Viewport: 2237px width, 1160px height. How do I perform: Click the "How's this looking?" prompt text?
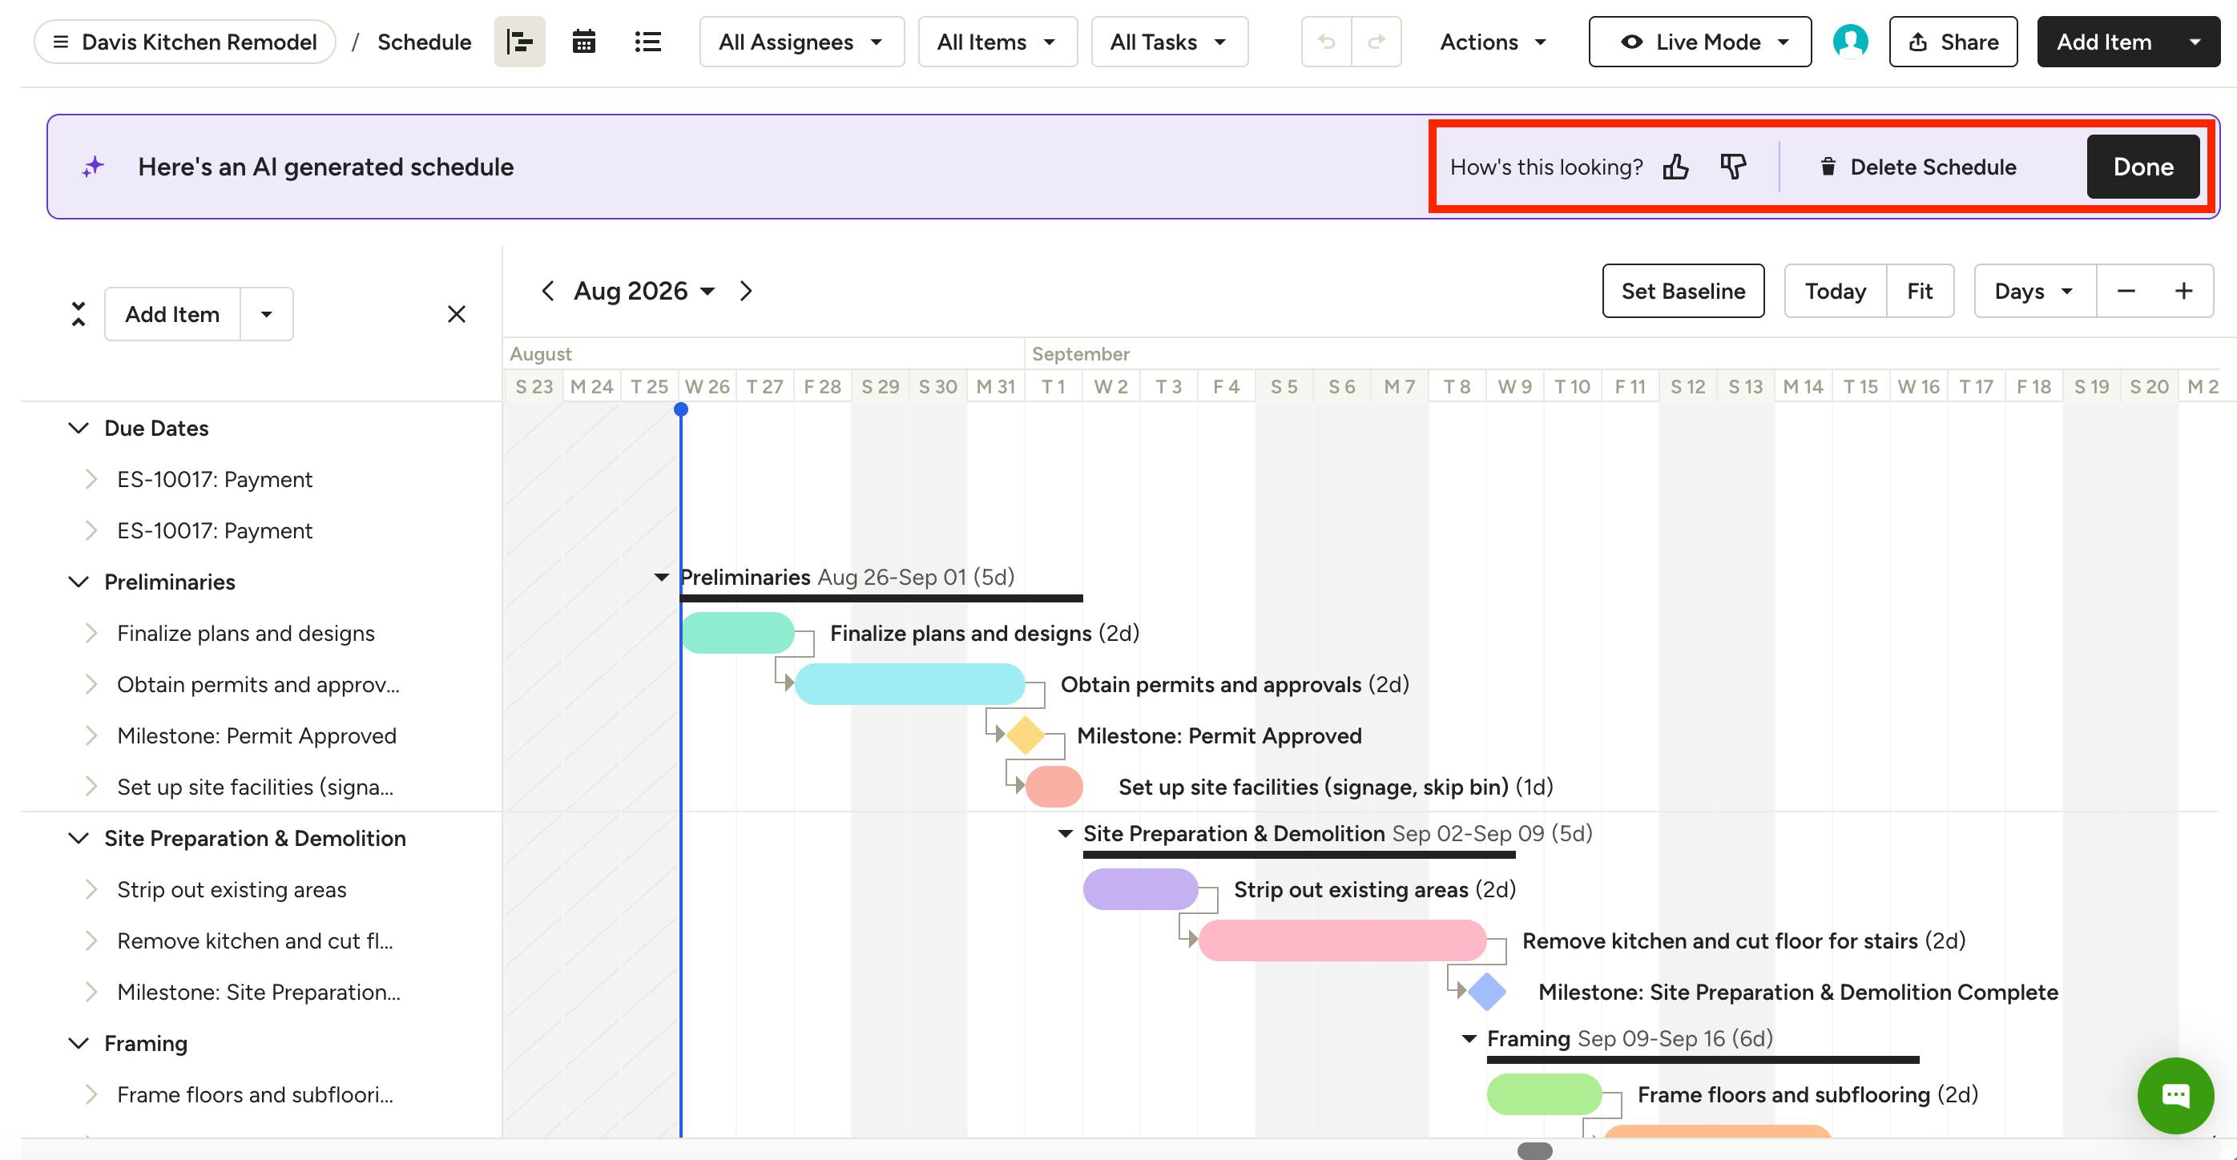[1546, 167]
